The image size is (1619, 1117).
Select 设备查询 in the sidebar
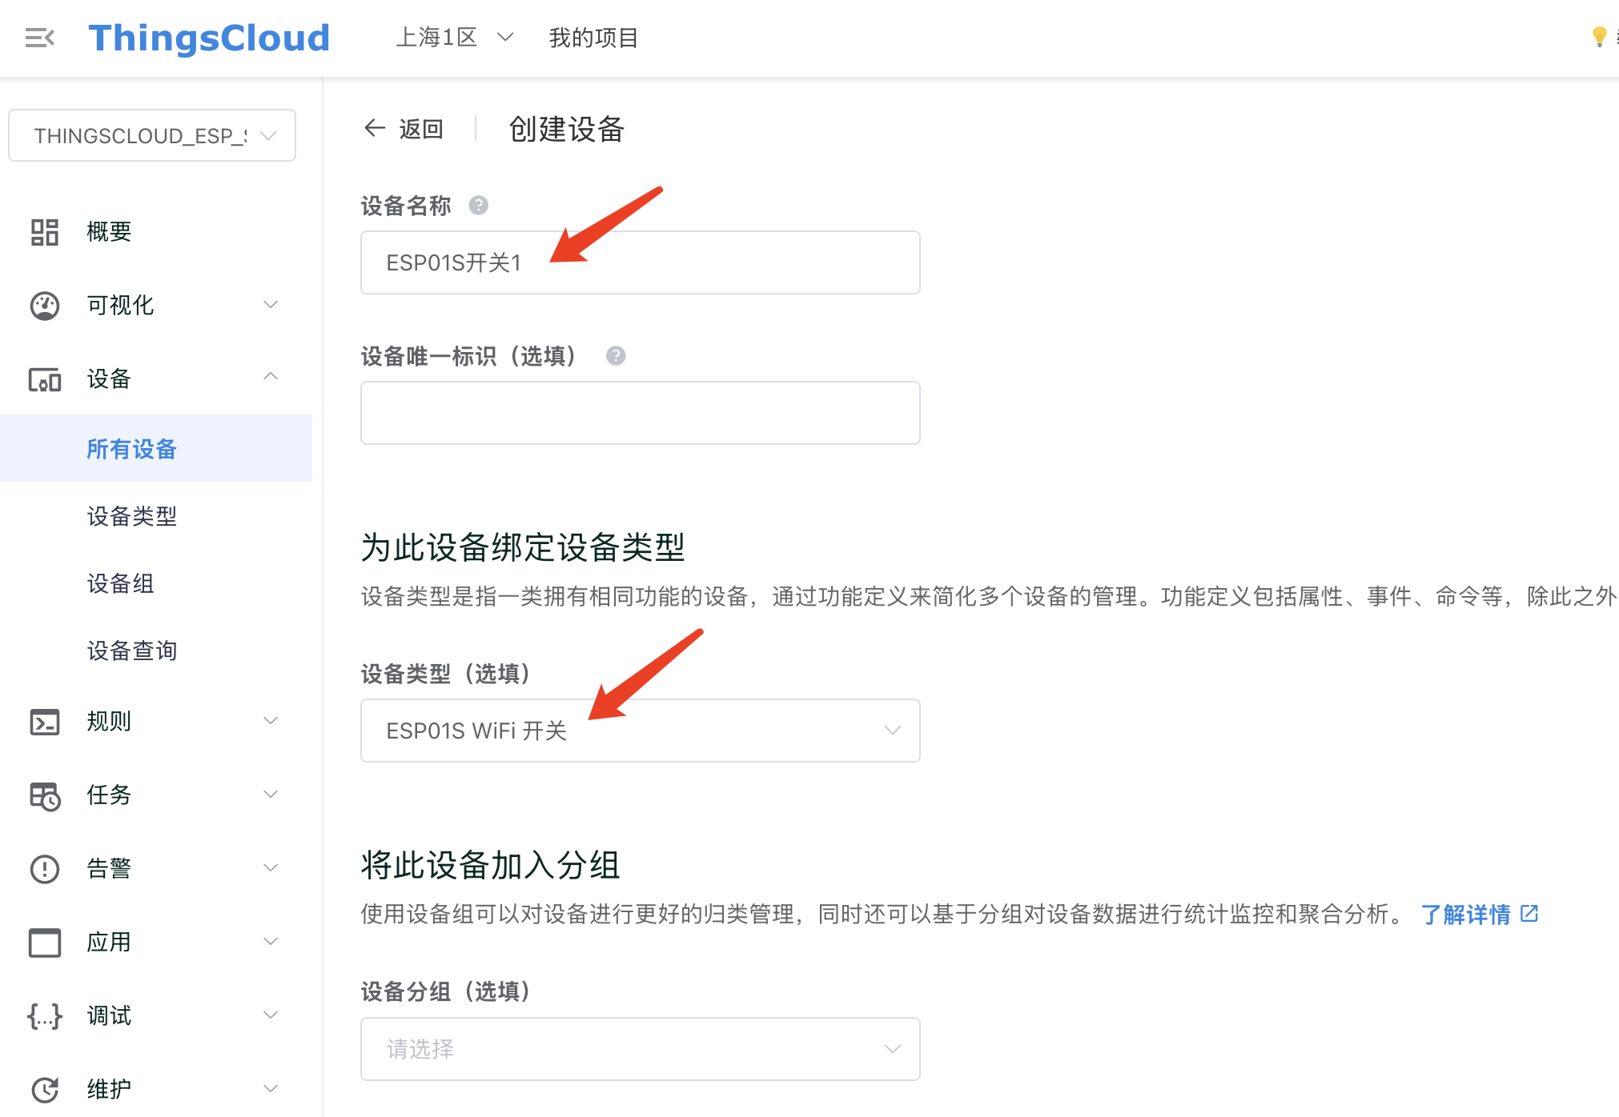[131, 651]
